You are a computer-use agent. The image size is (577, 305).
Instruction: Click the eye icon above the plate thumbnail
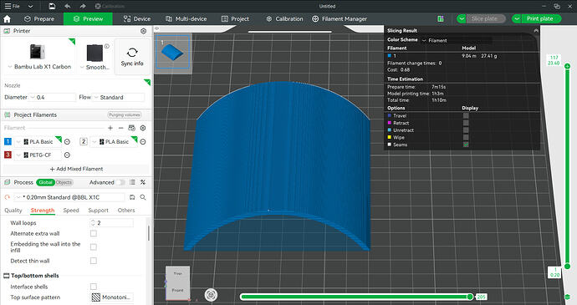click(x=156, y=28)
